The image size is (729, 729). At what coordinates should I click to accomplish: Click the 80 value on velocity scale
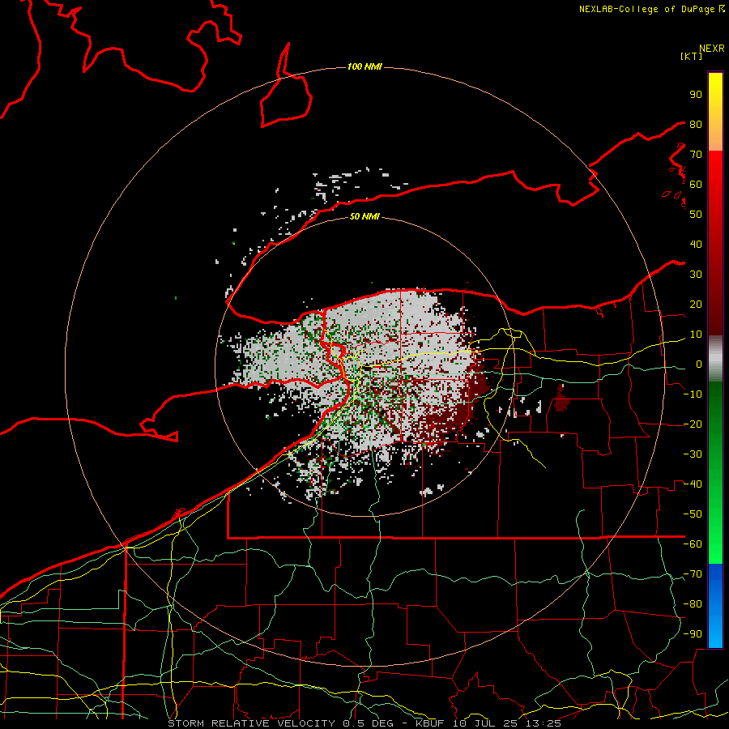(x=696, y=125)
